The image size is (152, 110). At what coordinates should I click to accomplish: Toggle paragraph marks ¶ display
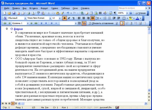(115, 13)
